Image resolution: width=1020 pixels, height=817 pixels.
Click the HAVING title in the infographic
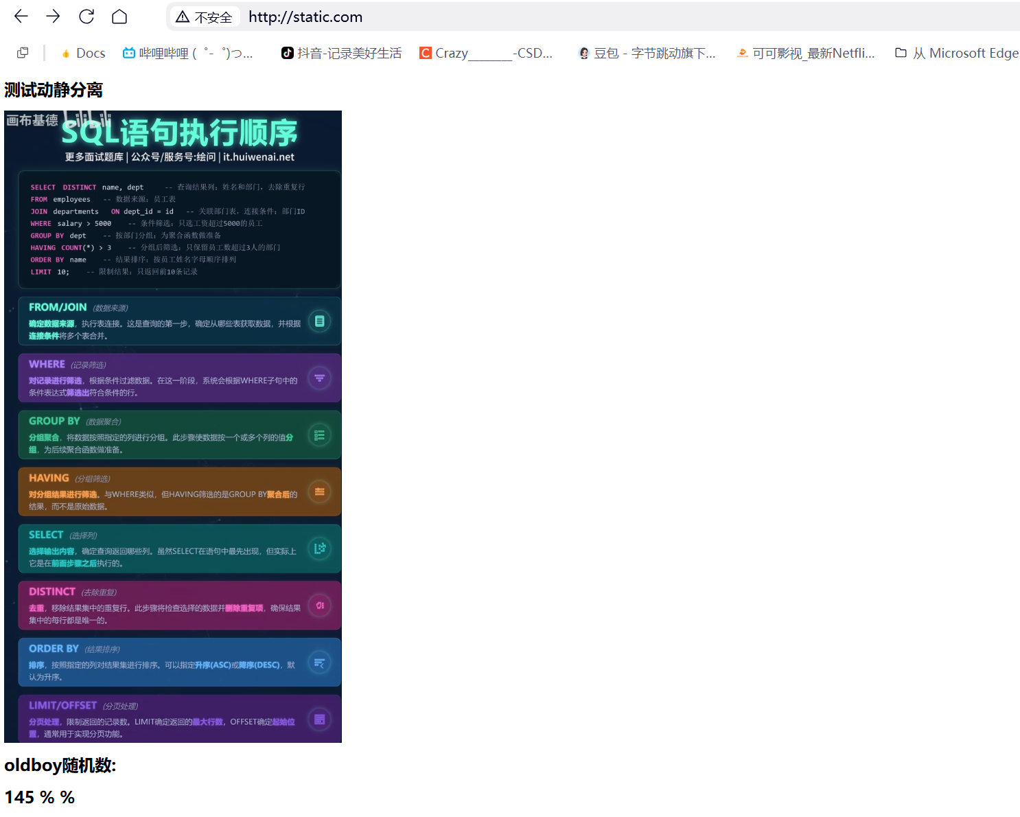[x=49, y=478]
